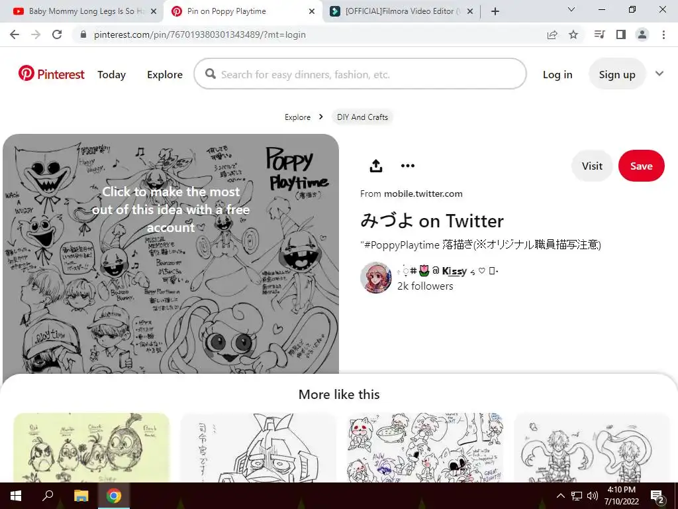Go back with browser back arrow
Image resolution: width=678 pixels, height=509 pixels.
pos(15,34)
